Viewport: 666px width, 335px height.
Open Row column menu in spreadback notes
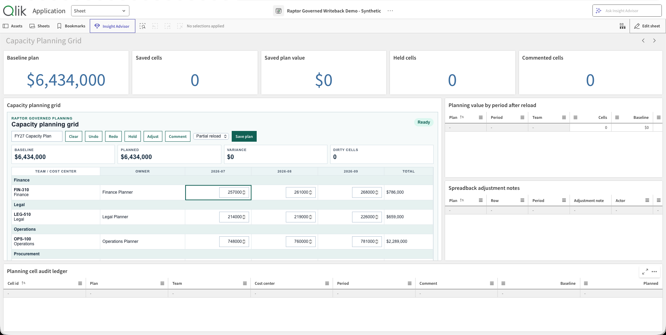[522, 201]
